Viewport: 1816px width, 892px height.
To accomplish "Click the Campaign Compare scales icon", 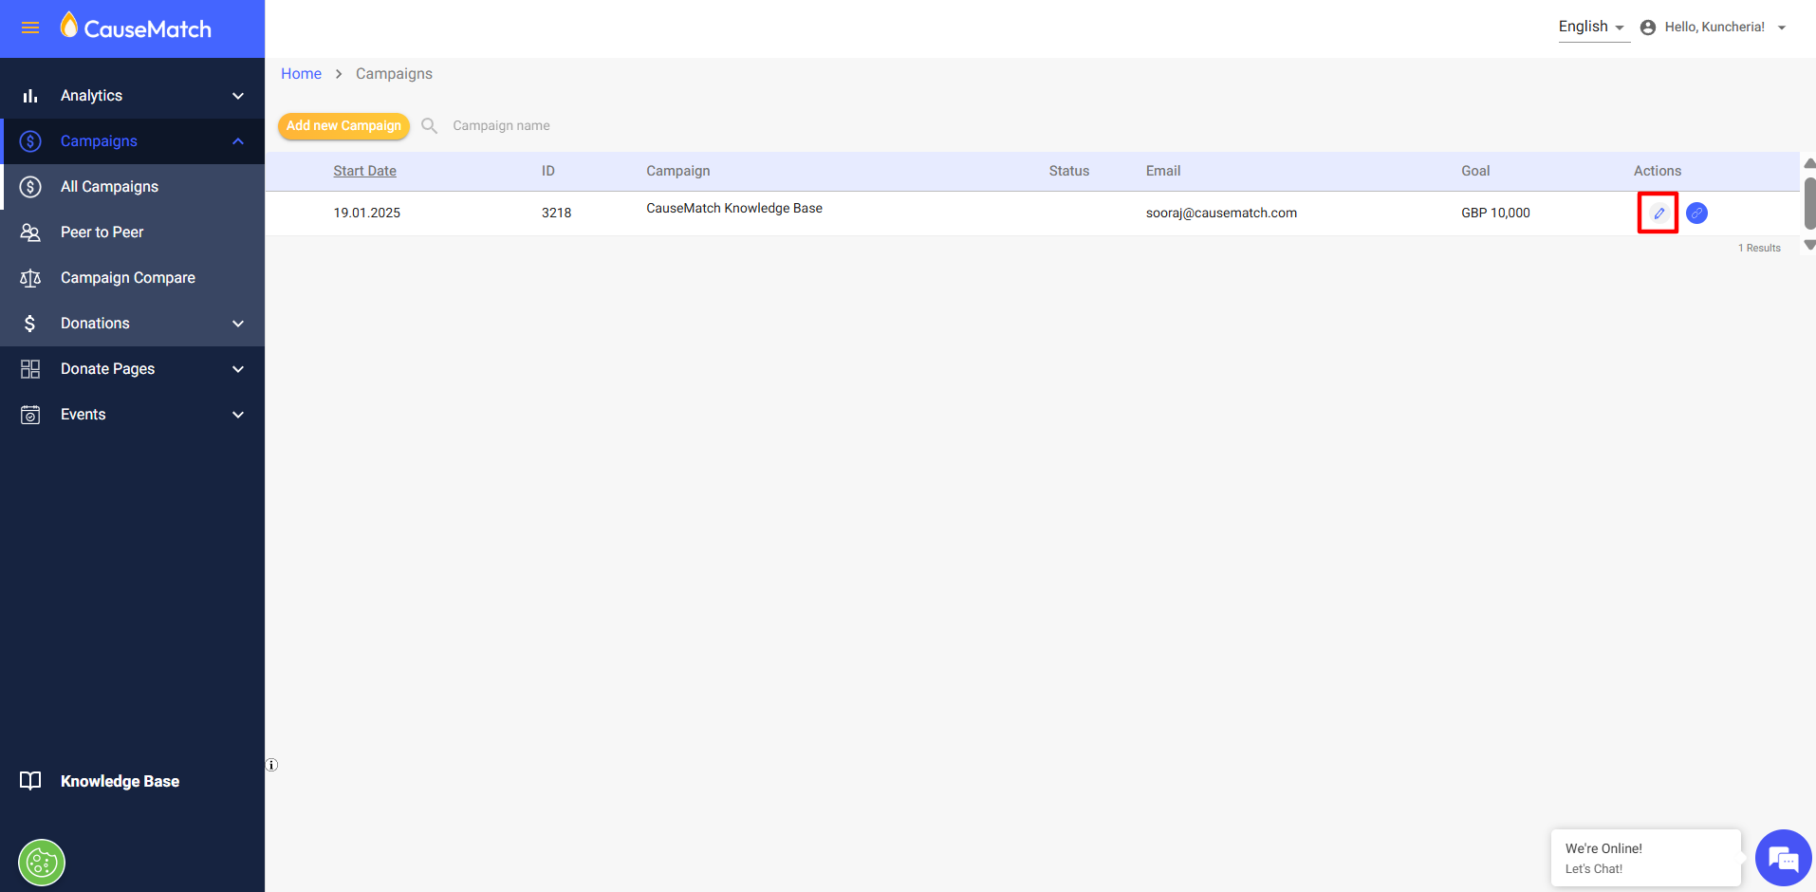I will (30, 278).
